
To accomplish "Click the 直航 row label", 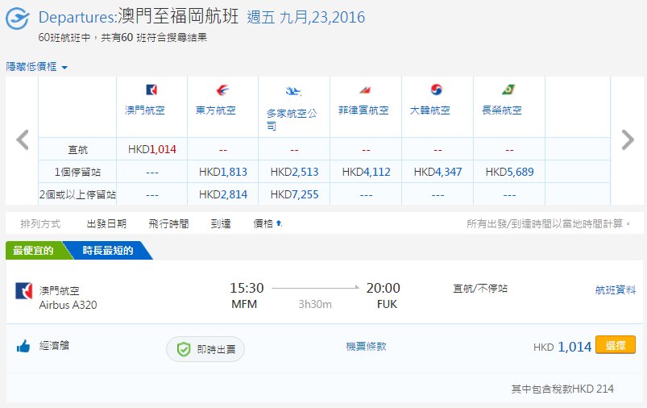I will tap(77, 149).
